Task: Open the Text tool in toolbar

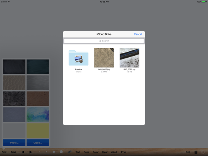Action: [x=78, y=152]
